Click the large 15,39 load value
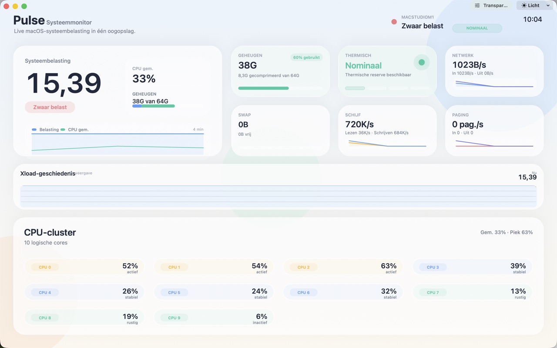557x348 pixels. pos(64,83)
